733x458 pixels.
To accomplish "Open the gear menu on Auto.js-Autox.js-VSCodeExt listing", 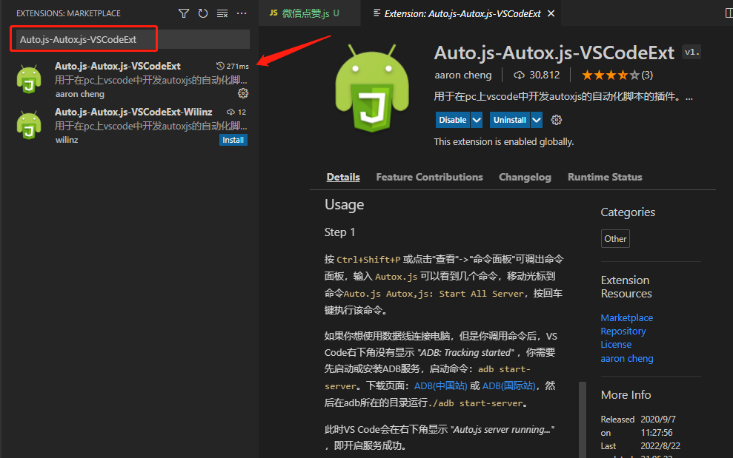I will click(243, 93).
